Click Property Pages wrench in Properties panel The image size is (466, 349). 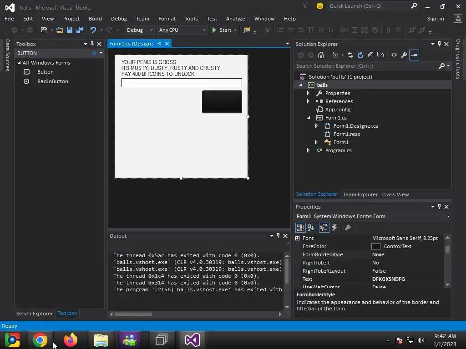pos(348,228)
